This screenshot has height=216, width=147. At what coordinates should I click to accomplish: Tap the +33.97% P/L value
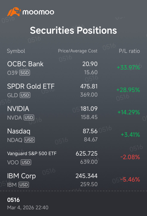point(128,68)
